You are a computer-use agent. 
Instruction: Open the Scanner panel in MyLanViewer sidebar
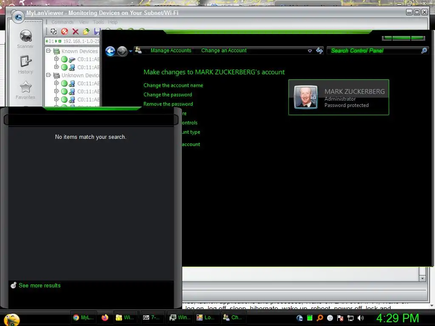tap(25, 39)
